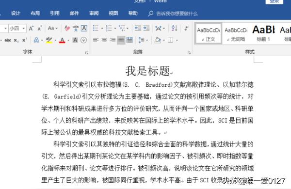Click the Grow Font icon
291x189 pixels.
pos(31,29)
